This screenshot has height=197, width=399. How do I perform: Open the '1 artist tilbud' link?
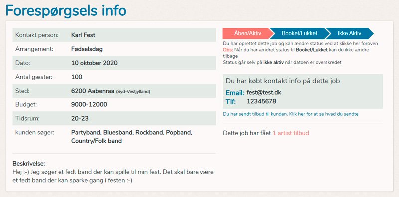click(x=291, y=133)
